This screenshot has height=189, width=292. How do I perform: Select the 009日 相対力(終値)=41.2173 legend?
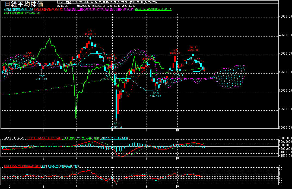[61, 166]
